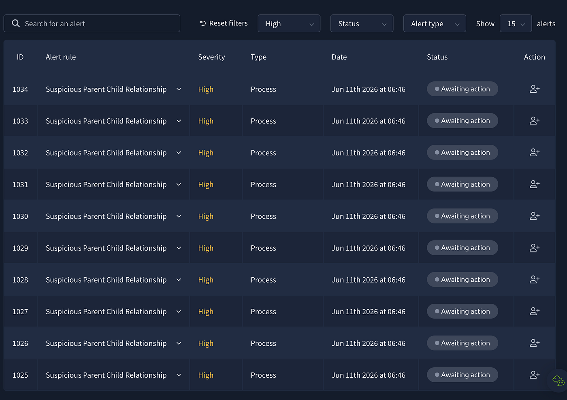Click the assign user icon for alert 1028
The width and height of the screenshot is (567, 400).
tap(535, 280)
